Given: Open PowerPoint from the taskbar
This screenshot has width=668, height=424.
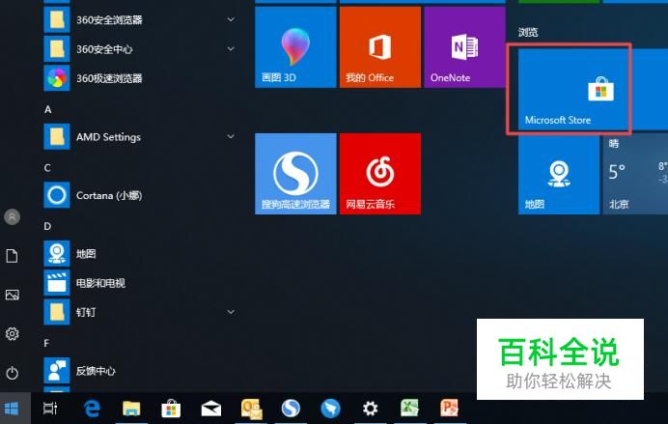Looking at the screenshot, I should click(x=450, y=409).
